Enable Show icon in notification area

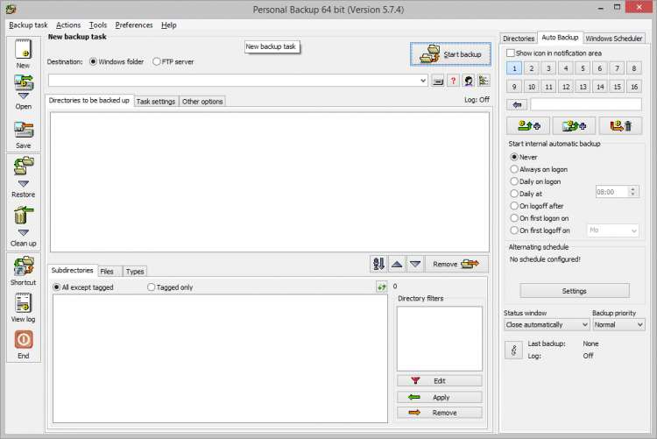tap(554, 53)
